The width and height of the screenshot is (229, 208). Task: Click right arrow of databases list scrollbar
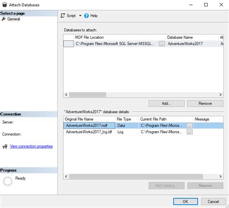pos(220,95)
